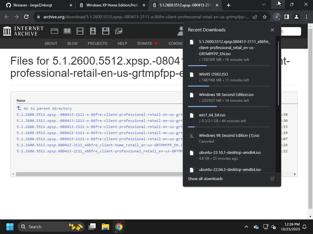Open File Explorer from the taskbar
This screenshot has width=313, height=234.
coord(105,227)
